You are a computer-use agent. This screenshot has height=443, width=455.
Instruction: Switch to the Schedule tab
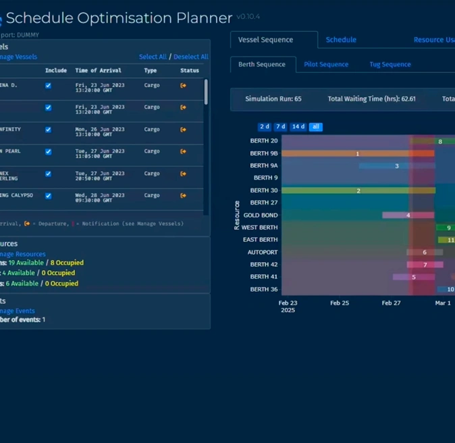pyautogui.click(x=341, y=40)
